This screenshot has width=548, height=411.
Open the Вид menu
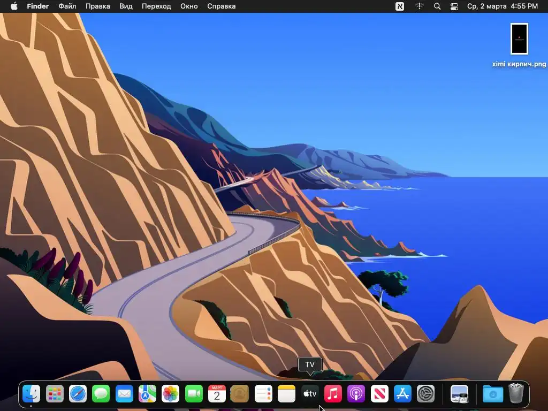[x=126, y=6]
